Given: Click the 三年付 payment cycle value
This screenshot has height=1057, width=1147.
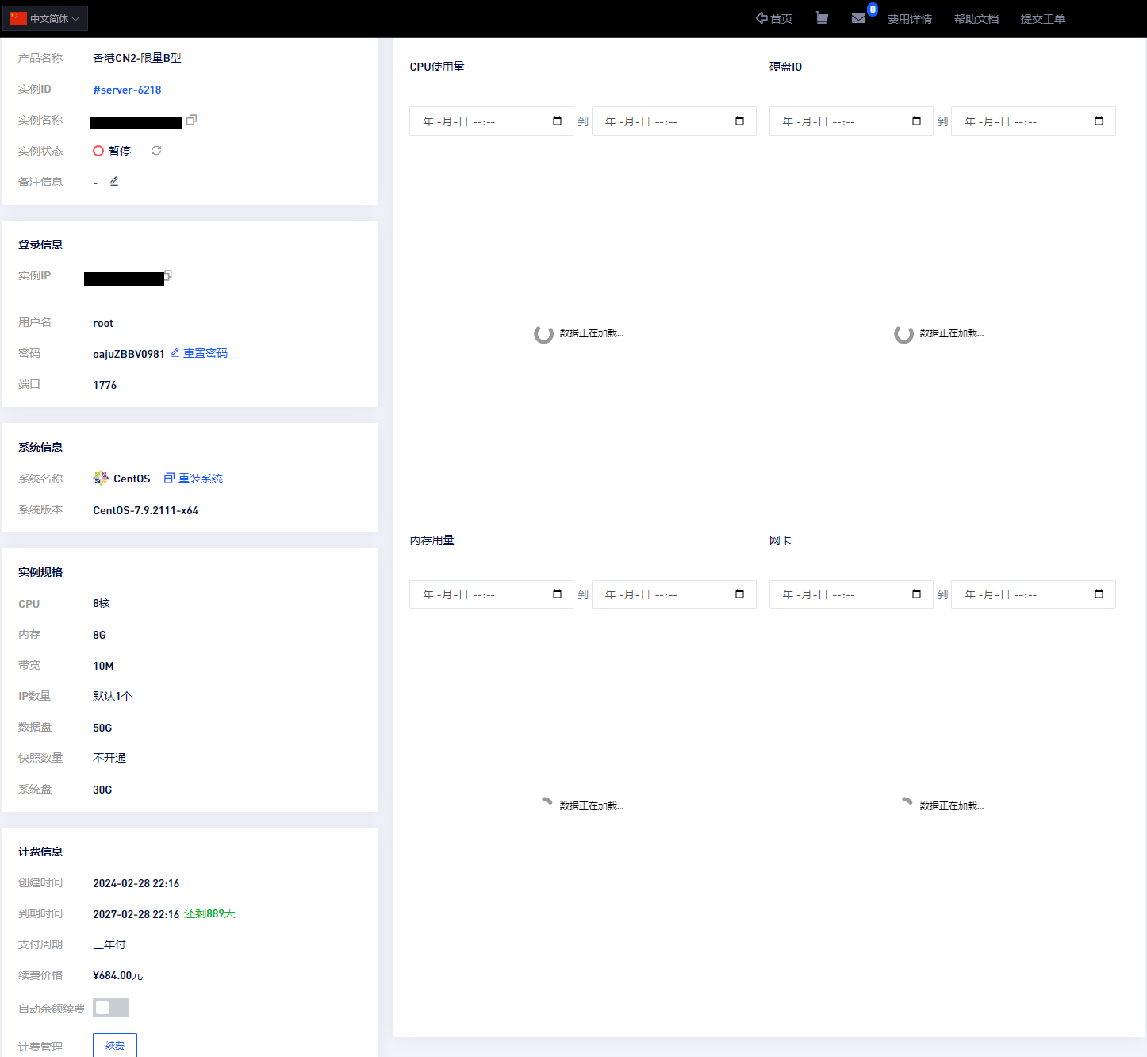Looking at the screenshot, I should 109,944.
